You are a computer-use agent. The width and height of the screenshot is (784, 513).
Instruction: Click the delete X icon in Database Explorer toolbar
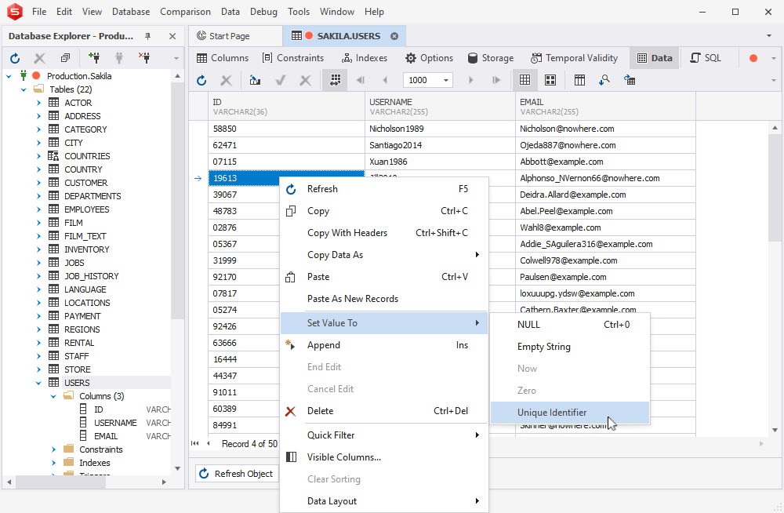coord(39,58)
